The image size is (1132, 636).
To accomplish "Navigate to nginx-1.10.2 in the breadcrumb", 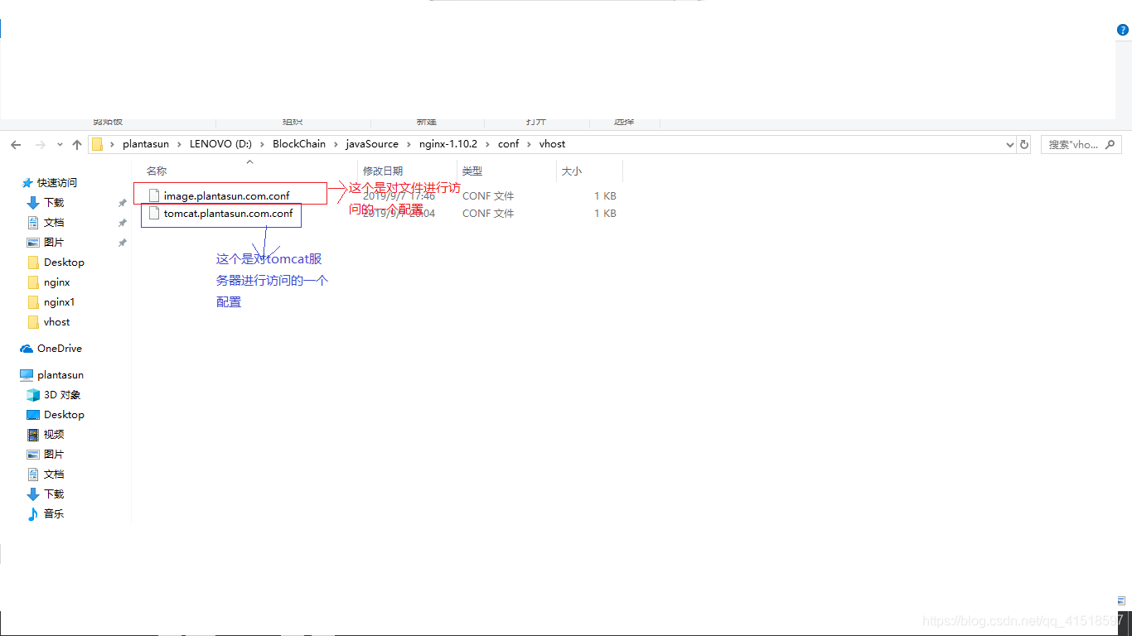I will click(x=448, y=144).
